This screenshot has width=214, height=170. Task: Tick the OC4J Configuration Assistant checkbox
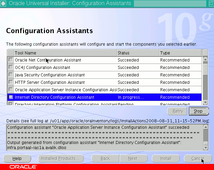(x=10, y=67)
